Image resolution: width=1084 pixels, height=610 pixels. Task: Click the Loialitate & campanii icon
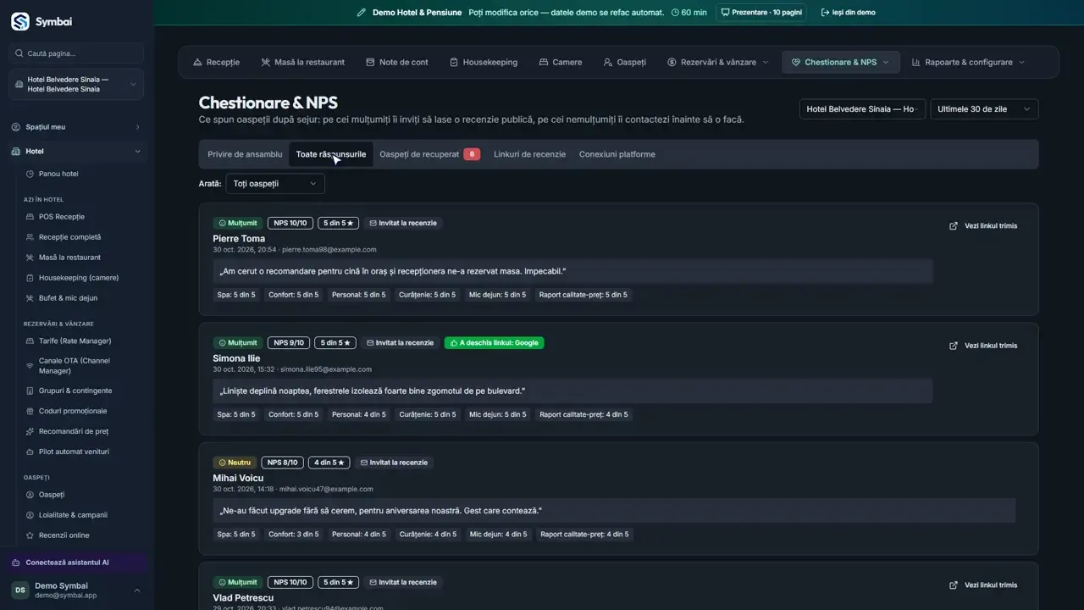click(x=30, y=515)
